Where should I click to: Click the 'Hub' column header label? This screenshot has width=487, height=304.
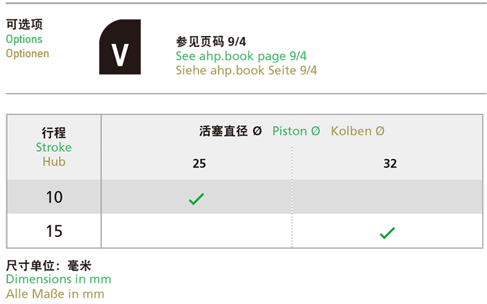click(54, 161)
